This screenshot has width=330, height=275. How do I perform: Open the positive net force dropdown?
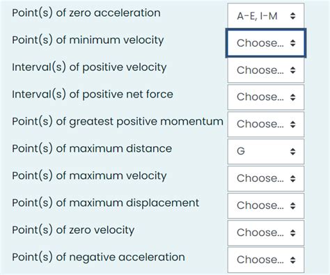(266, 97)
